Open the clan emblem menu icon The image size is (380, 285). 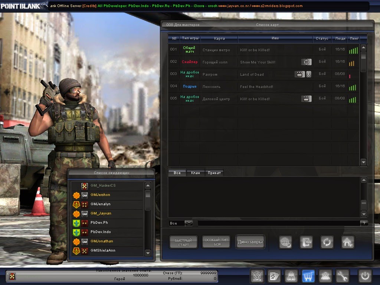pos(257,276)
